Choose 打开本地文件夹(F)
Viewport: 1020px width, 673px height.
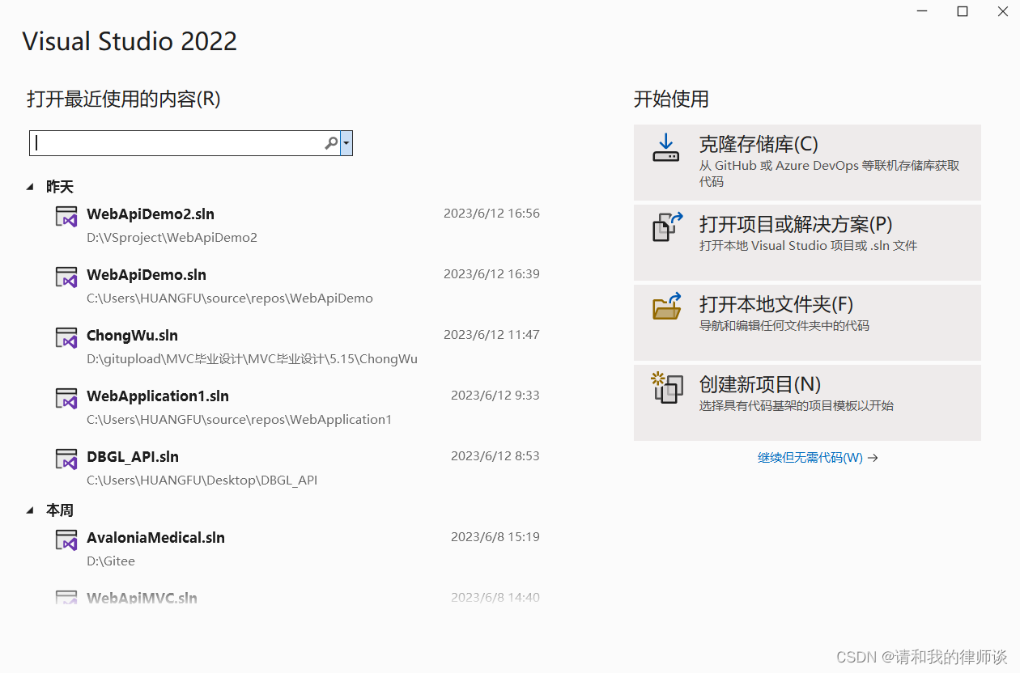[x=807, y=323]
